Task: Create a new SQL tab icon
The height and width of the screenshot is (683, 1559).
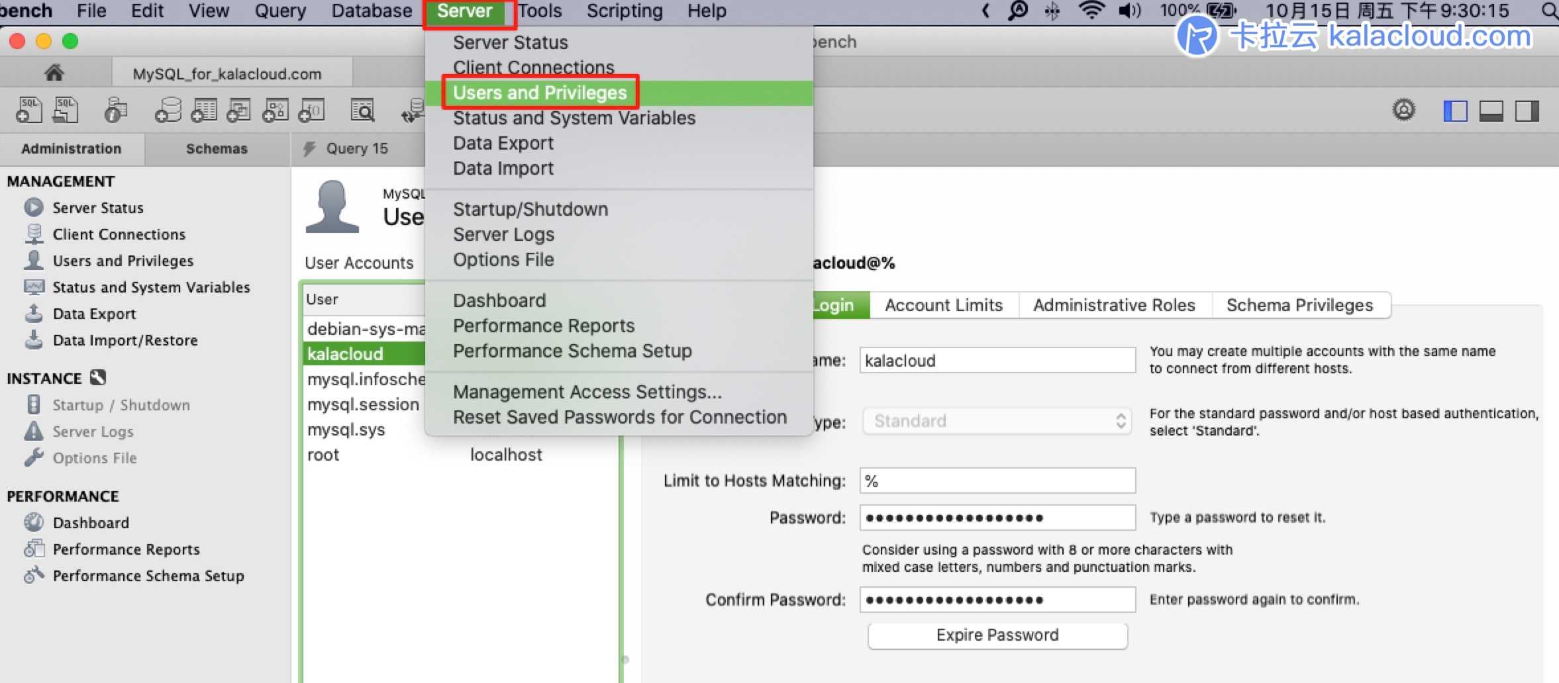Action: (x=28, y=110)
